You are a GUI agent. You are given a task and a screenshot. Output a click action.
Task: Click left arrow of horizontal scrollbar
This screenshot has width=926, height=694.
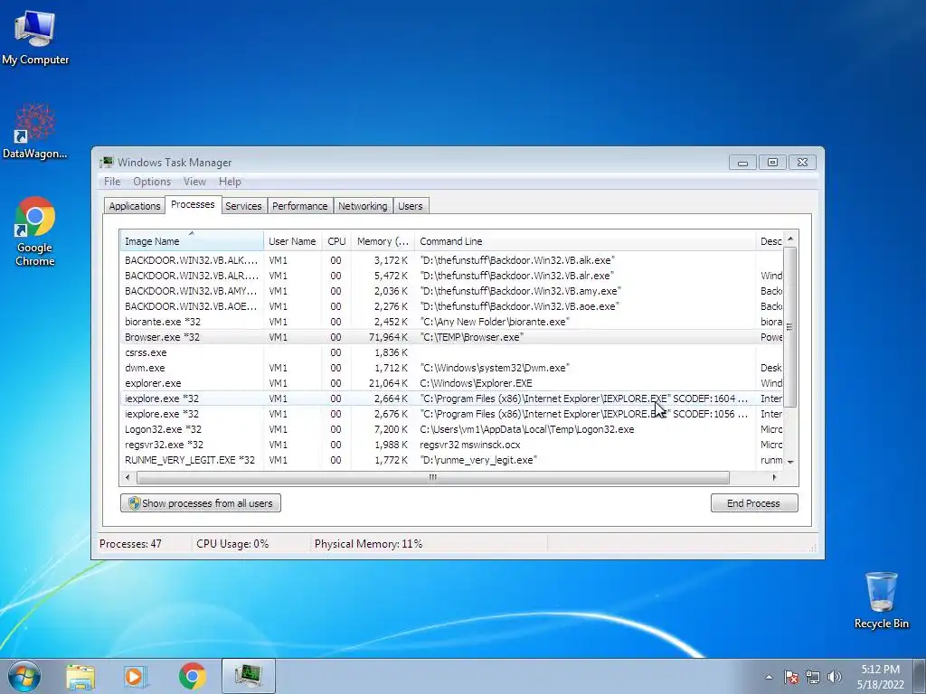point(128,477)
